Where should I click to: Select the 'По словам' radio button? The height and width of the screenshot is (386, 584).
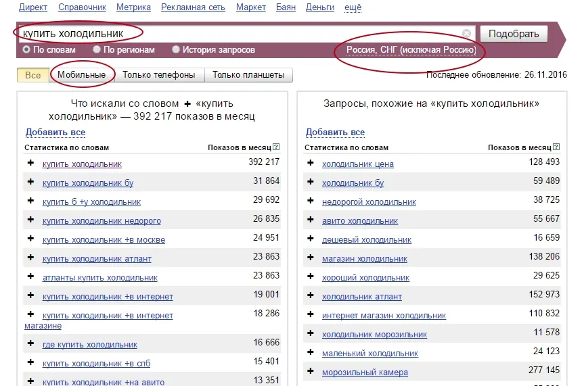pos(26,49)
